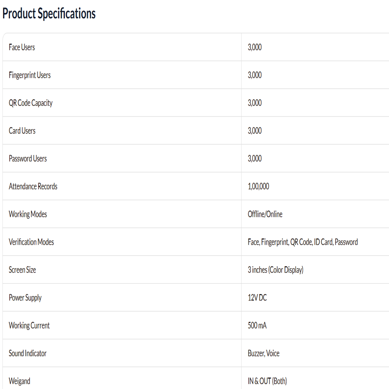Click the Verification Modes label
Image resolution: width=389 pixels, height=389 pixels.
click(x=31, y=242)
